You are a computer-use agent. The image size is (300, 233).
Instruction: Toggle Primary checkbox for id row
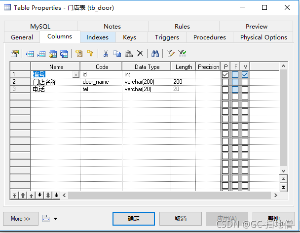pos(225,74)
